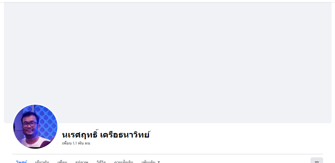The height and width of the screenshot is (163, 335).
Task: Click the surname เครือธนาวิทย์ in the heading
Action: tap(125, 135)
